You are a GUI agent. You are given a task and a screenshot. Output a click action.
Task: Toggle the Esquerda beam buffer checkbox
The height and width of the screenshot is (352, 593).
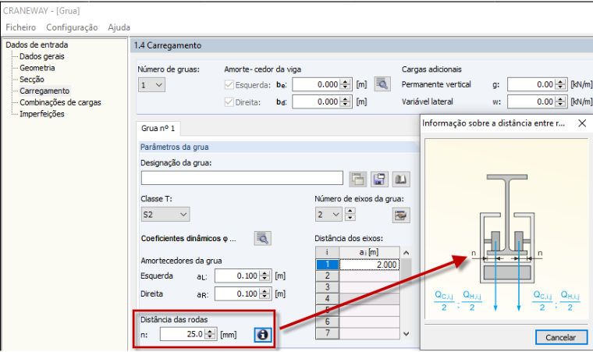pyautogui.click(x=229, y=84)
